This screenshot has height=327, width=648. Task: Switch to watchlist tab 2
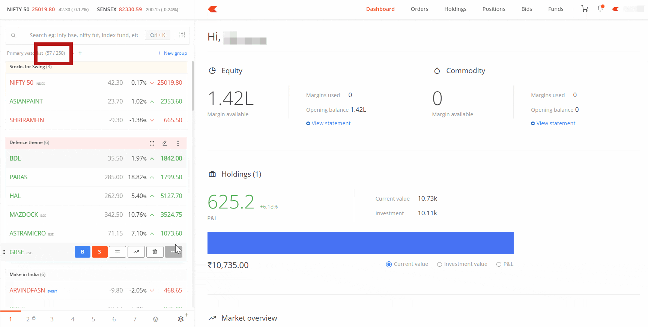pyautogui.click(x=30, y=319)
